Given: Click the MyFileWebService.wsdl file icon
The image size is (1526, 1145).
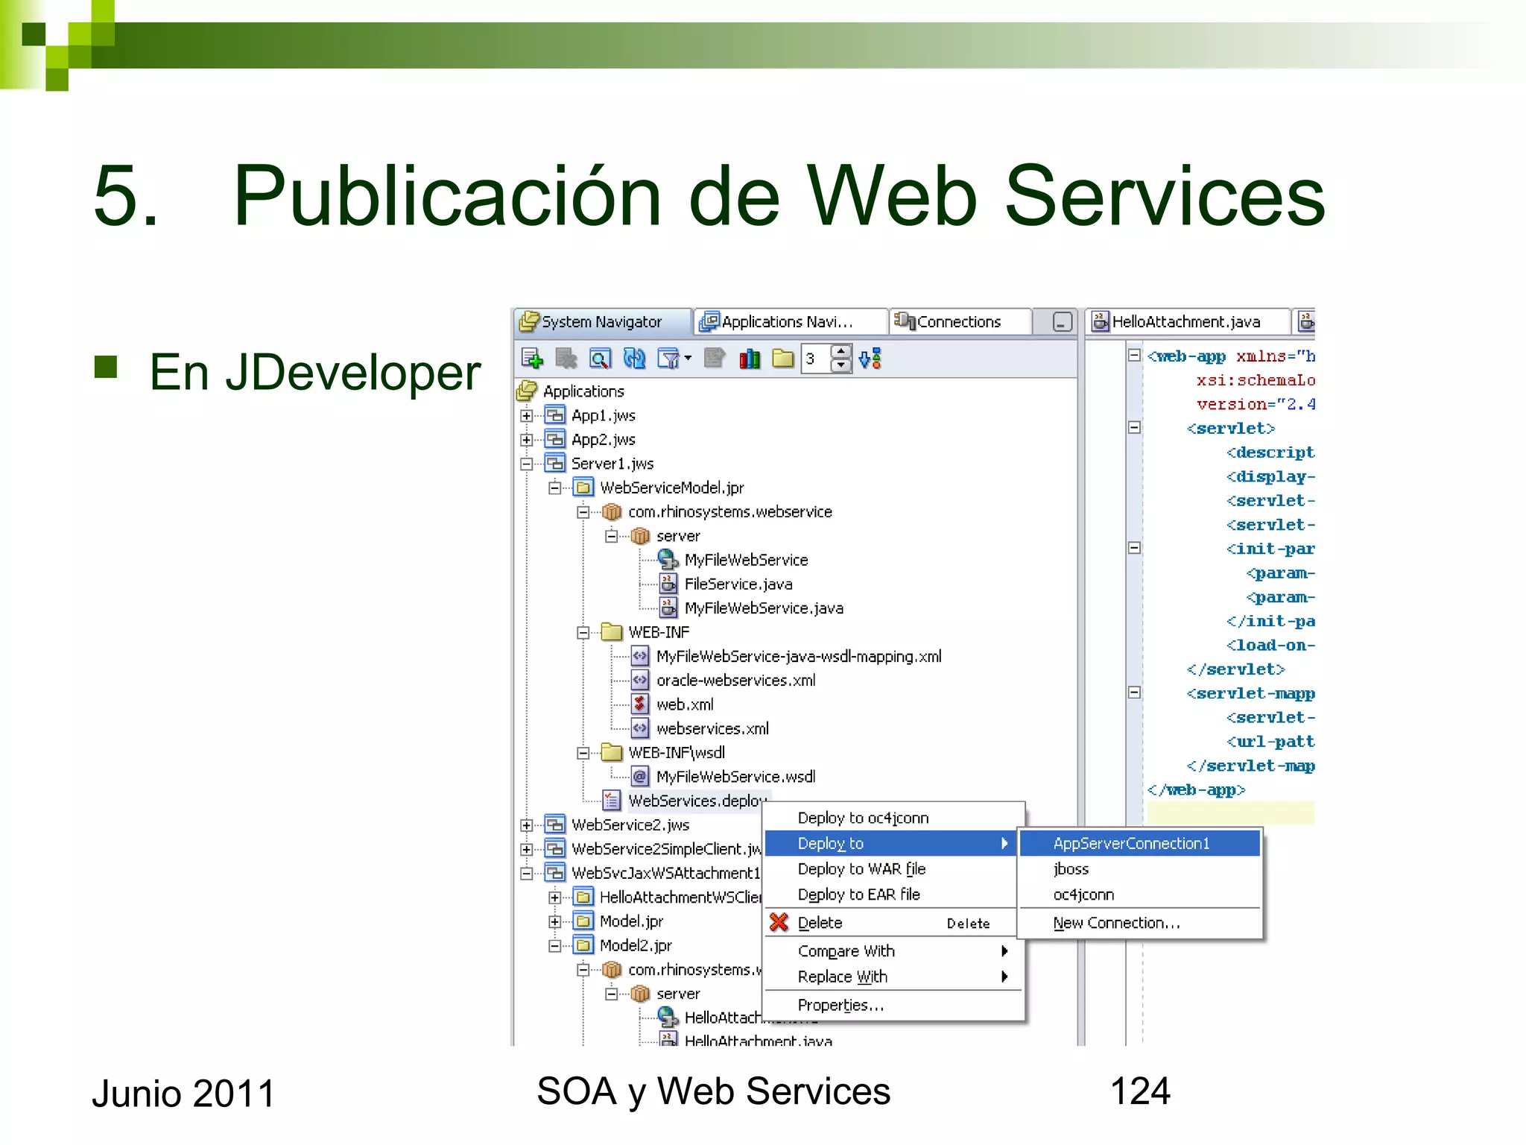Looking at the screenshot, I should (x=639, y=777).
